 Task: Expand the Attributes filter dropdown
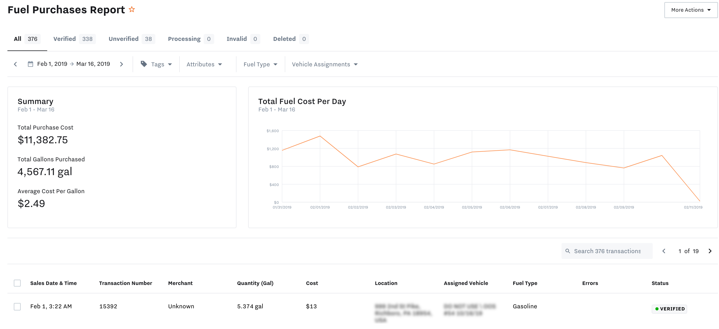[204, 64]
